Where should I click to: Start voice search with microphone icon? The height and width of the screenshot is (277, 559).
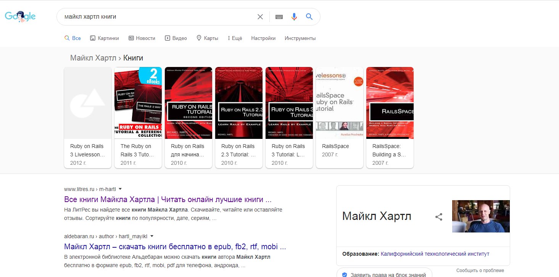[x=294, y=17]
